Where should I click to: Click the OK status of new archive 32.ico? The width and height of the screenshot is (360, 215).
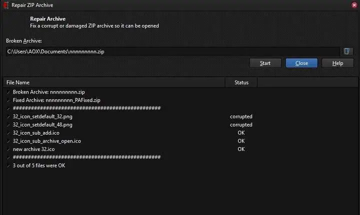coord(241,149)
